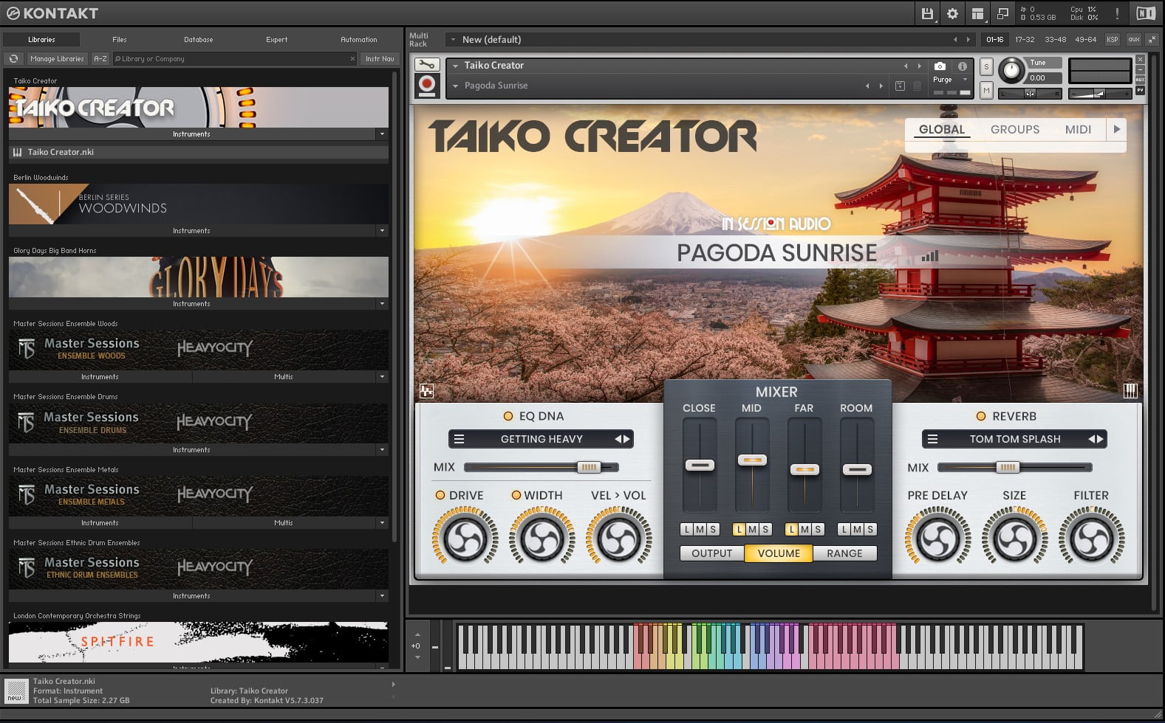Select the next snapshot after Pagoda Sunrise
Viewport: 1165px width, 723px height.
[881, 86]
